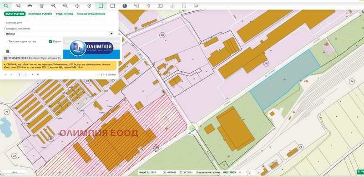Click the yellow parcel details description box

[59, 66]
